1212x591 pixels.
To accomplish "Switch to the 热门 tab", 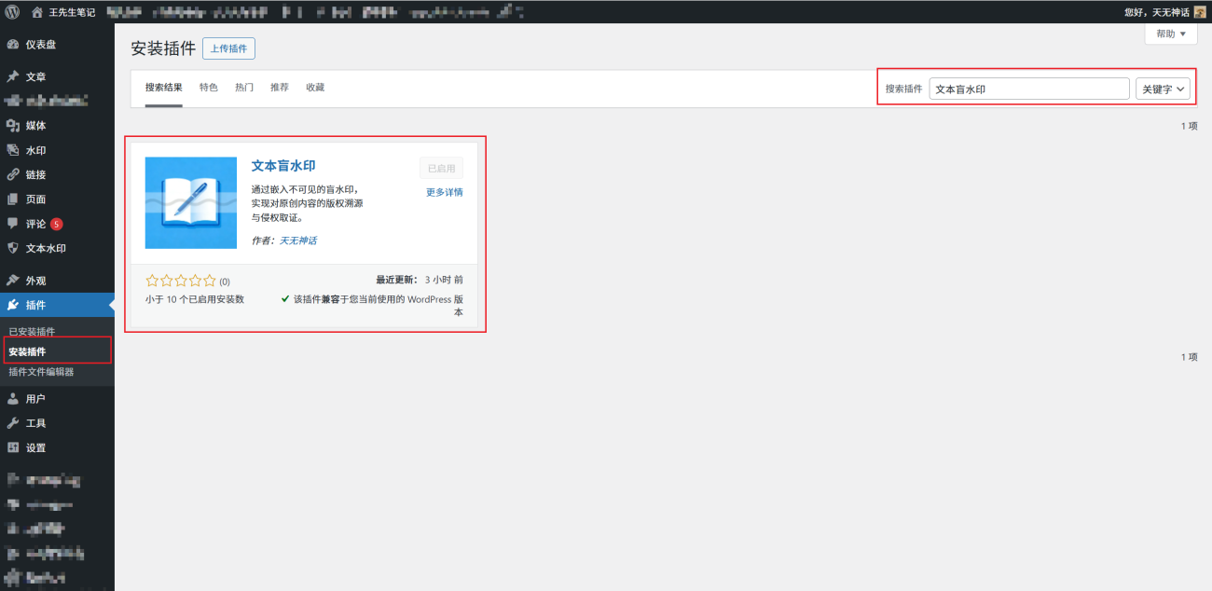I will click(244, 87).
